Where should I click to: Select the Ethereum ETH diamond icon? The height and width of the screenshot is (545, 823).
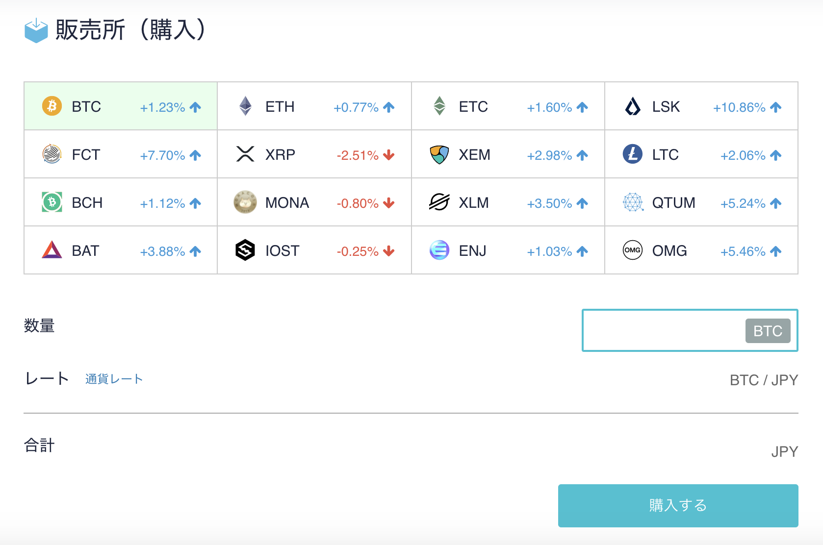245,106
